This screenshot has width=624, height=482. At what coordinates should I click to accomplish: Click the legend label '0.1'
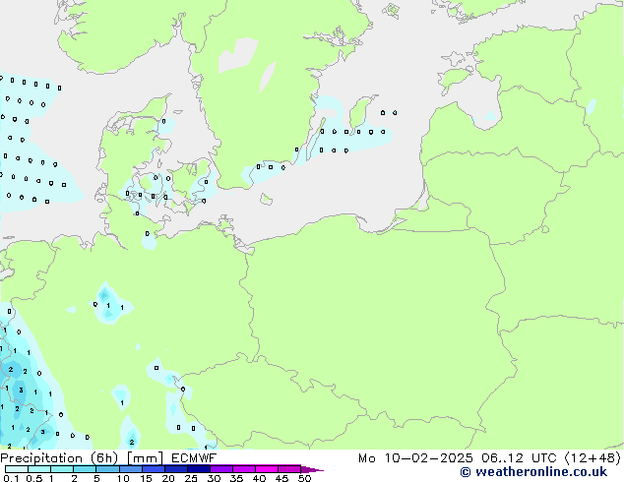[x=11, y=478]
